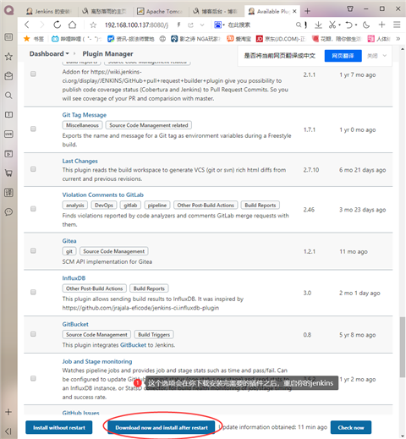Collapse the sidebar with bottom arrow icon
This screenshot has height=439, width=406.
[x=8, y=431]
